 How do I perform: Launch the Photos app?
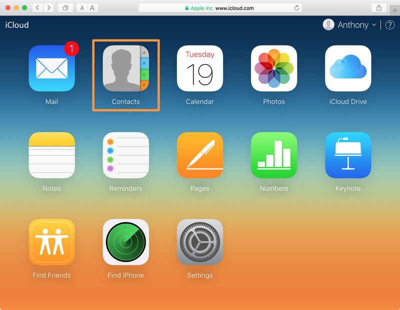pos(274,68)
